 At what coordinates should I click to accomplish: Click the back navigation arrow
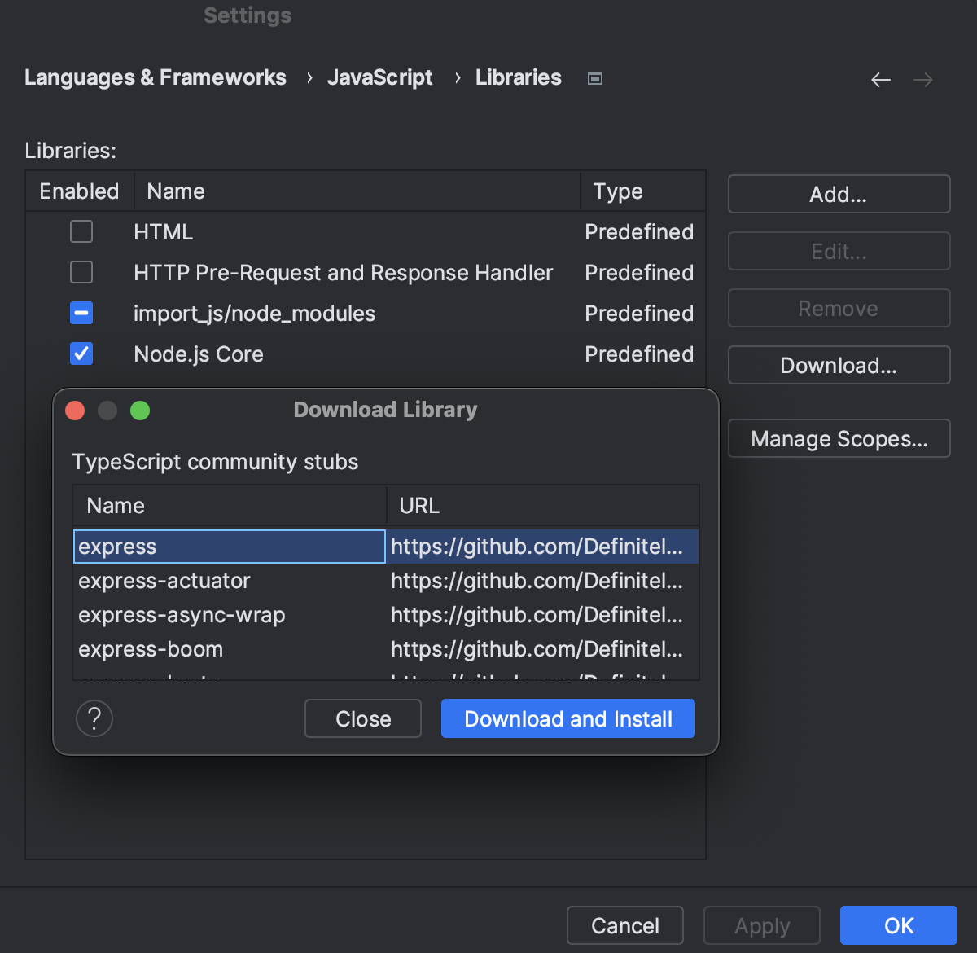tap(880, 79)
